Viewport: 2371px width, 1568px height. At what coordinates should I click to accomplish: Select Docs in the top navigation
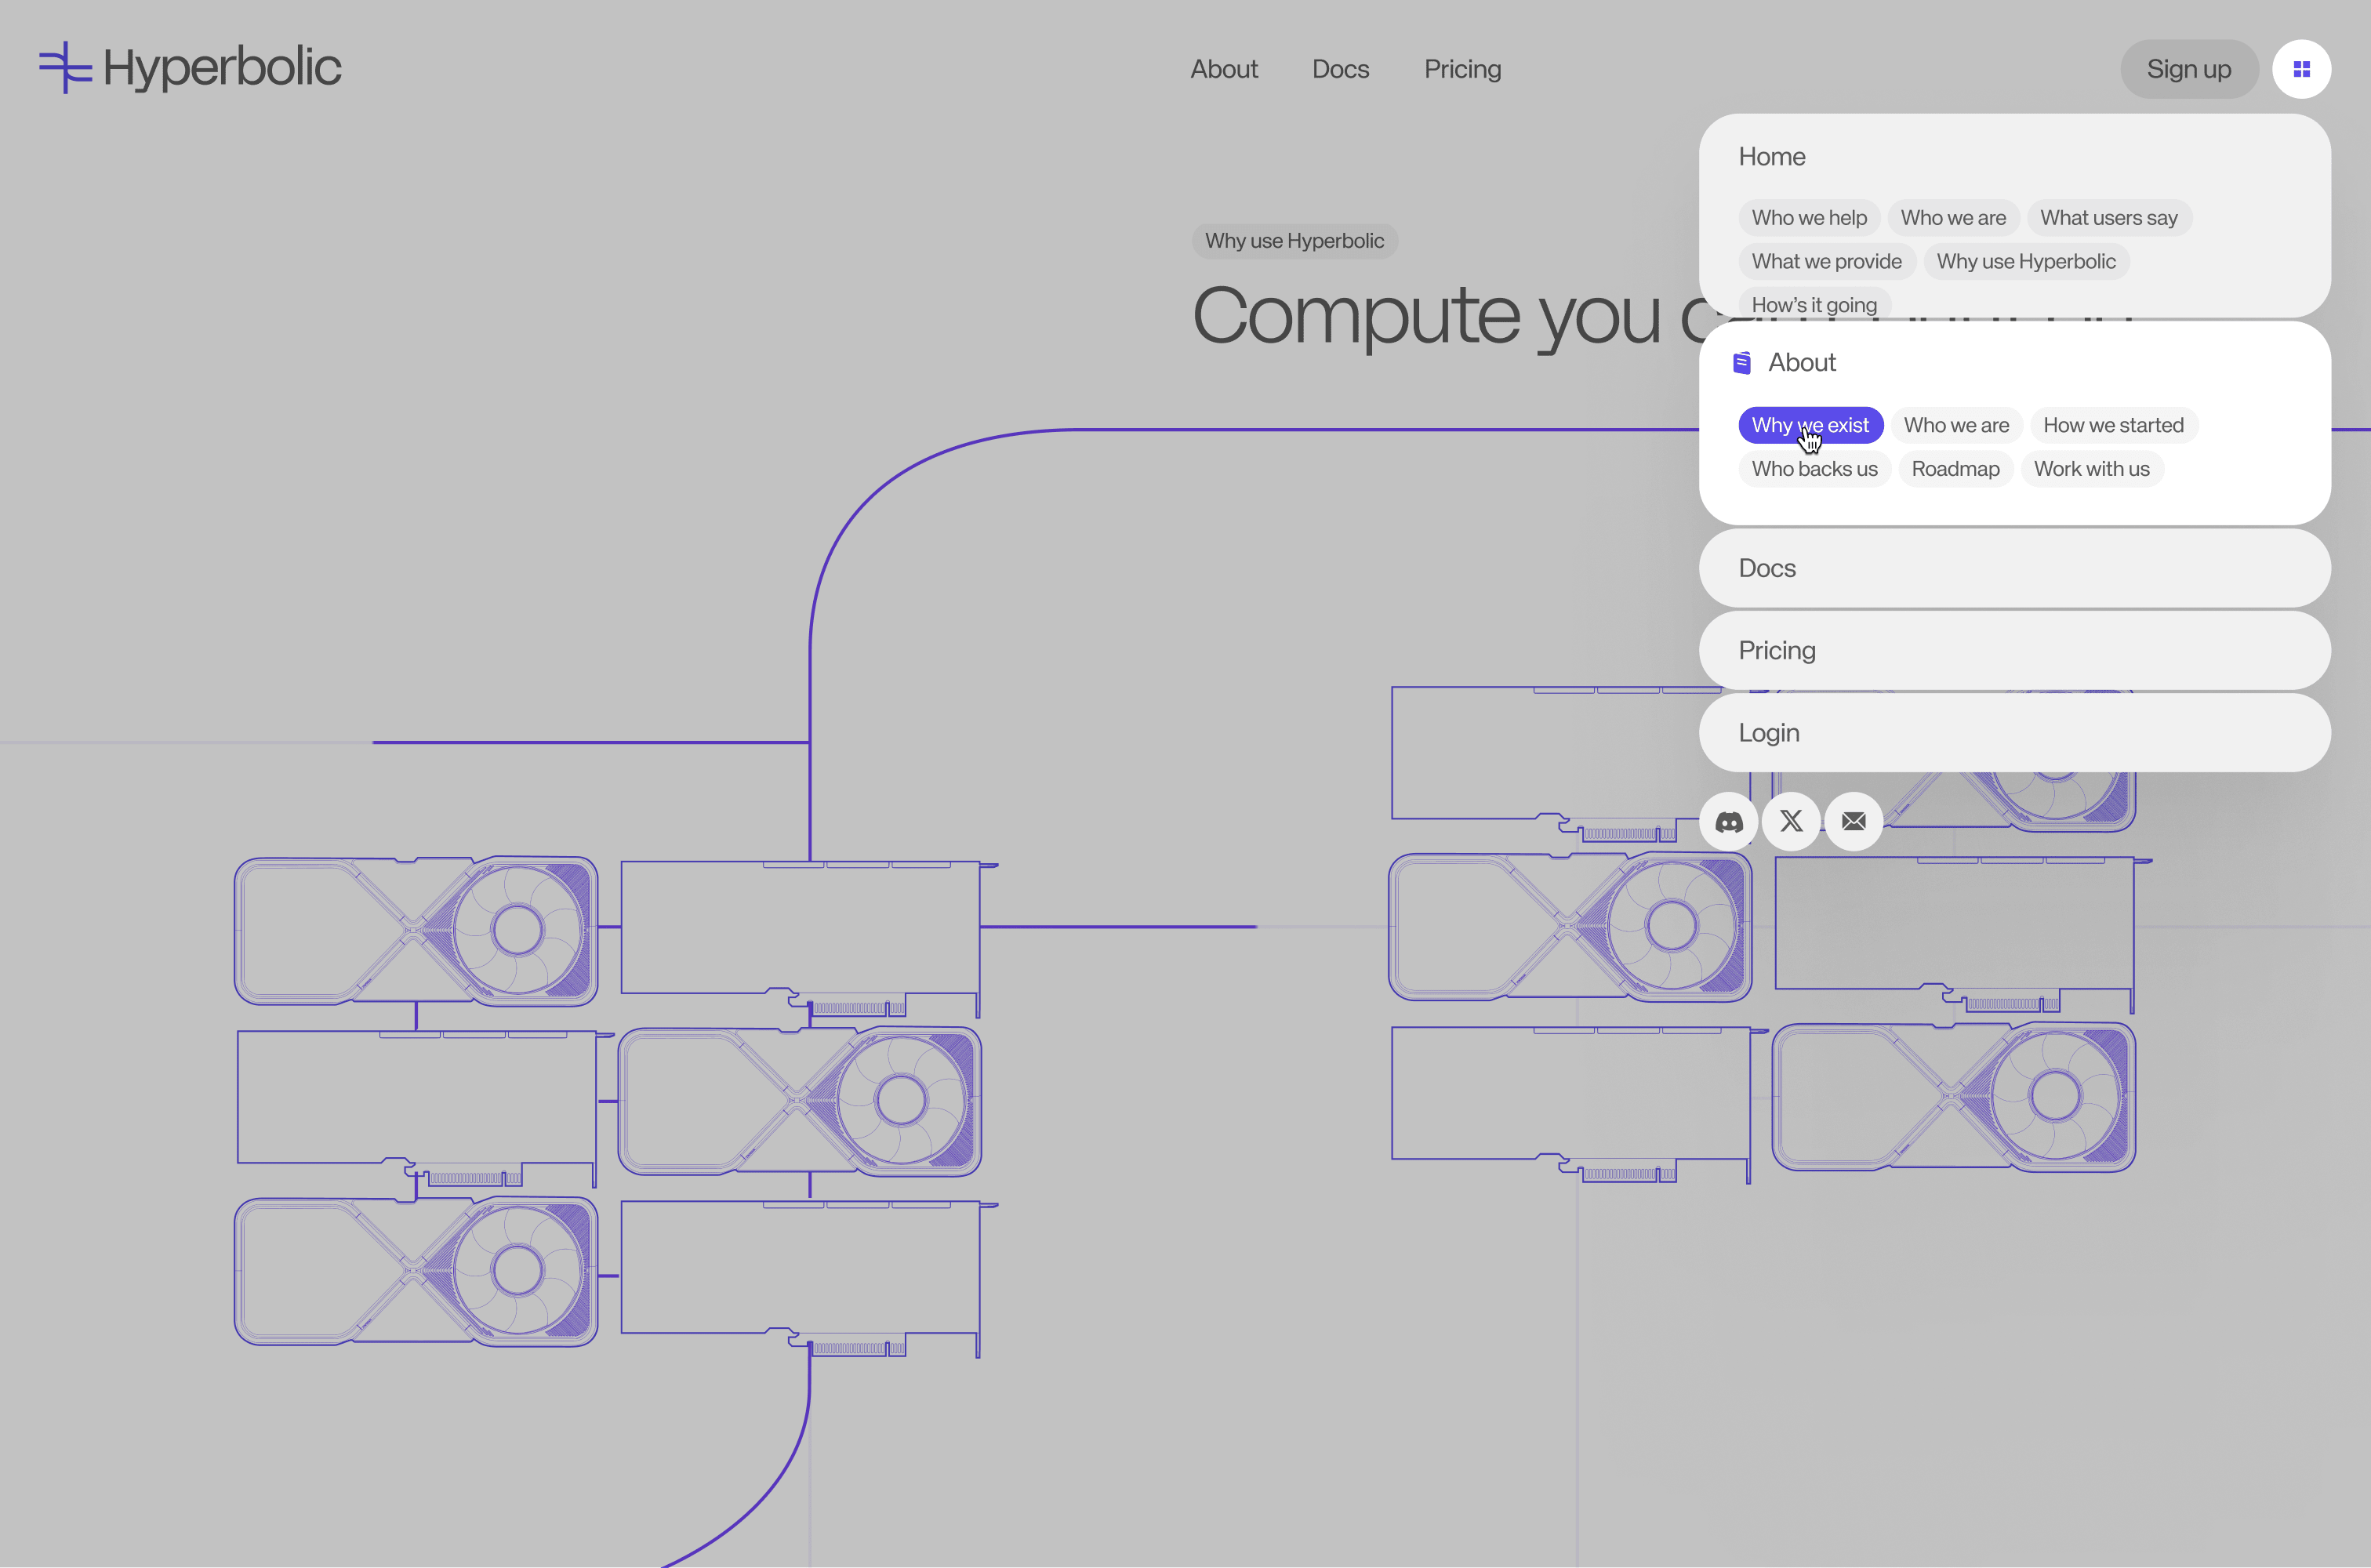1340,69
